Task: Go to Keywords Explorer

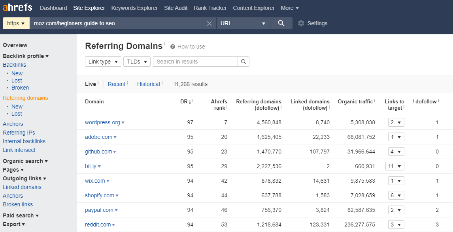Action: coord(135,8)
